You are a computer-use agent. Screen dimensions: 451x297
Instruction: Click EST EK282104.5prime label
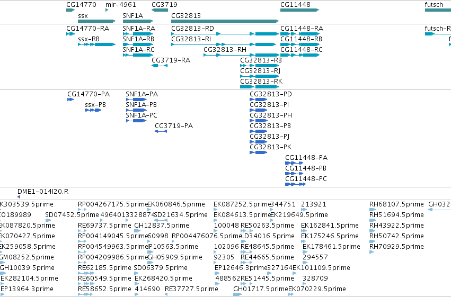(29, 278)
